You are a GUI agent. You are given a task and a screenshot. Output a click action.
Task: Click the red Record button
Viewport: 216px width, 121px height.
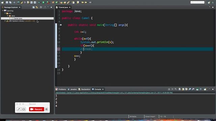(x=36, y=109)
